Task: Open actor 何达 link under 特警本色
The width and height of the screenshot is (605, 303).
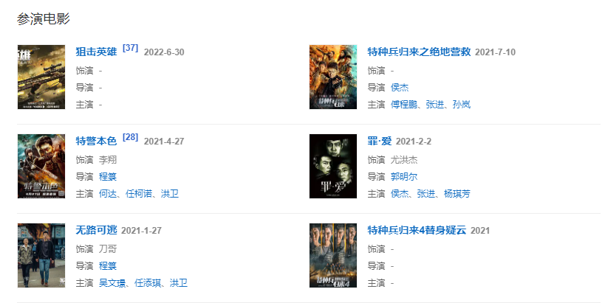Action: (x=108, y=194)
